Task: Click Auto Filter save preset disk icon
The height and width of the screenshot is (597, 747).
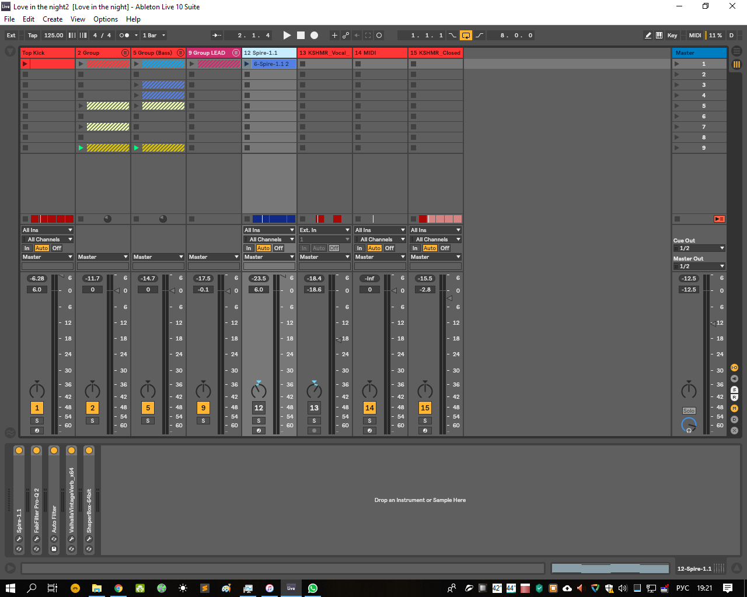Action: pos(54,549)
